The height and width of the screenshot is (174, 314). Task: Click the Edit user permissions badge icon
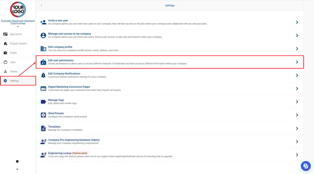coord(43,62)
